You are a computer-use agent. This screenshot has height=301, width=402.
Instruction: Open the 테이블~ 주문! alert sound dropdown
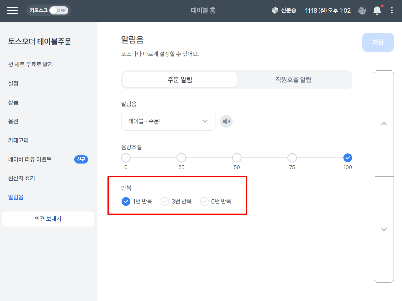click(168, 121)
